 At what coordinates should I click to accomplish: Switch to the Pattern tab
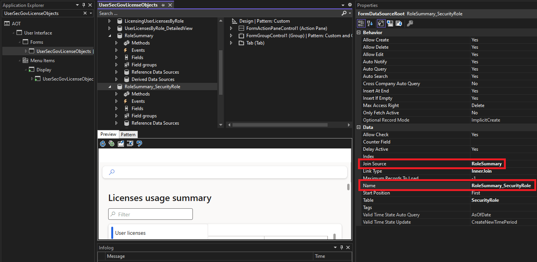[128, 134]
